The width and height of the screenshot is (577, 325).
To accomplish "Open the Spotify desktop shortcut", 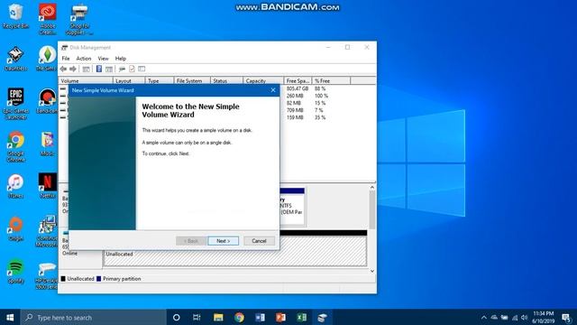I will click(15, 272).
